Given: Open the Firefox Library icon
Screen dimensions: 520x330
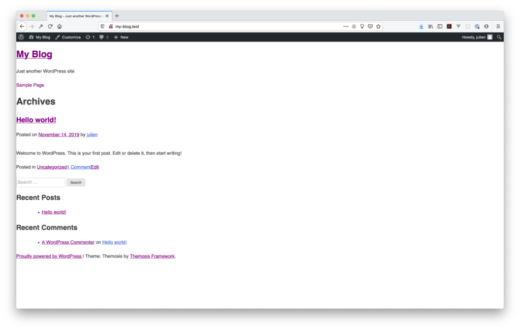Looking at the screenshot, I should tap(430, 26).
